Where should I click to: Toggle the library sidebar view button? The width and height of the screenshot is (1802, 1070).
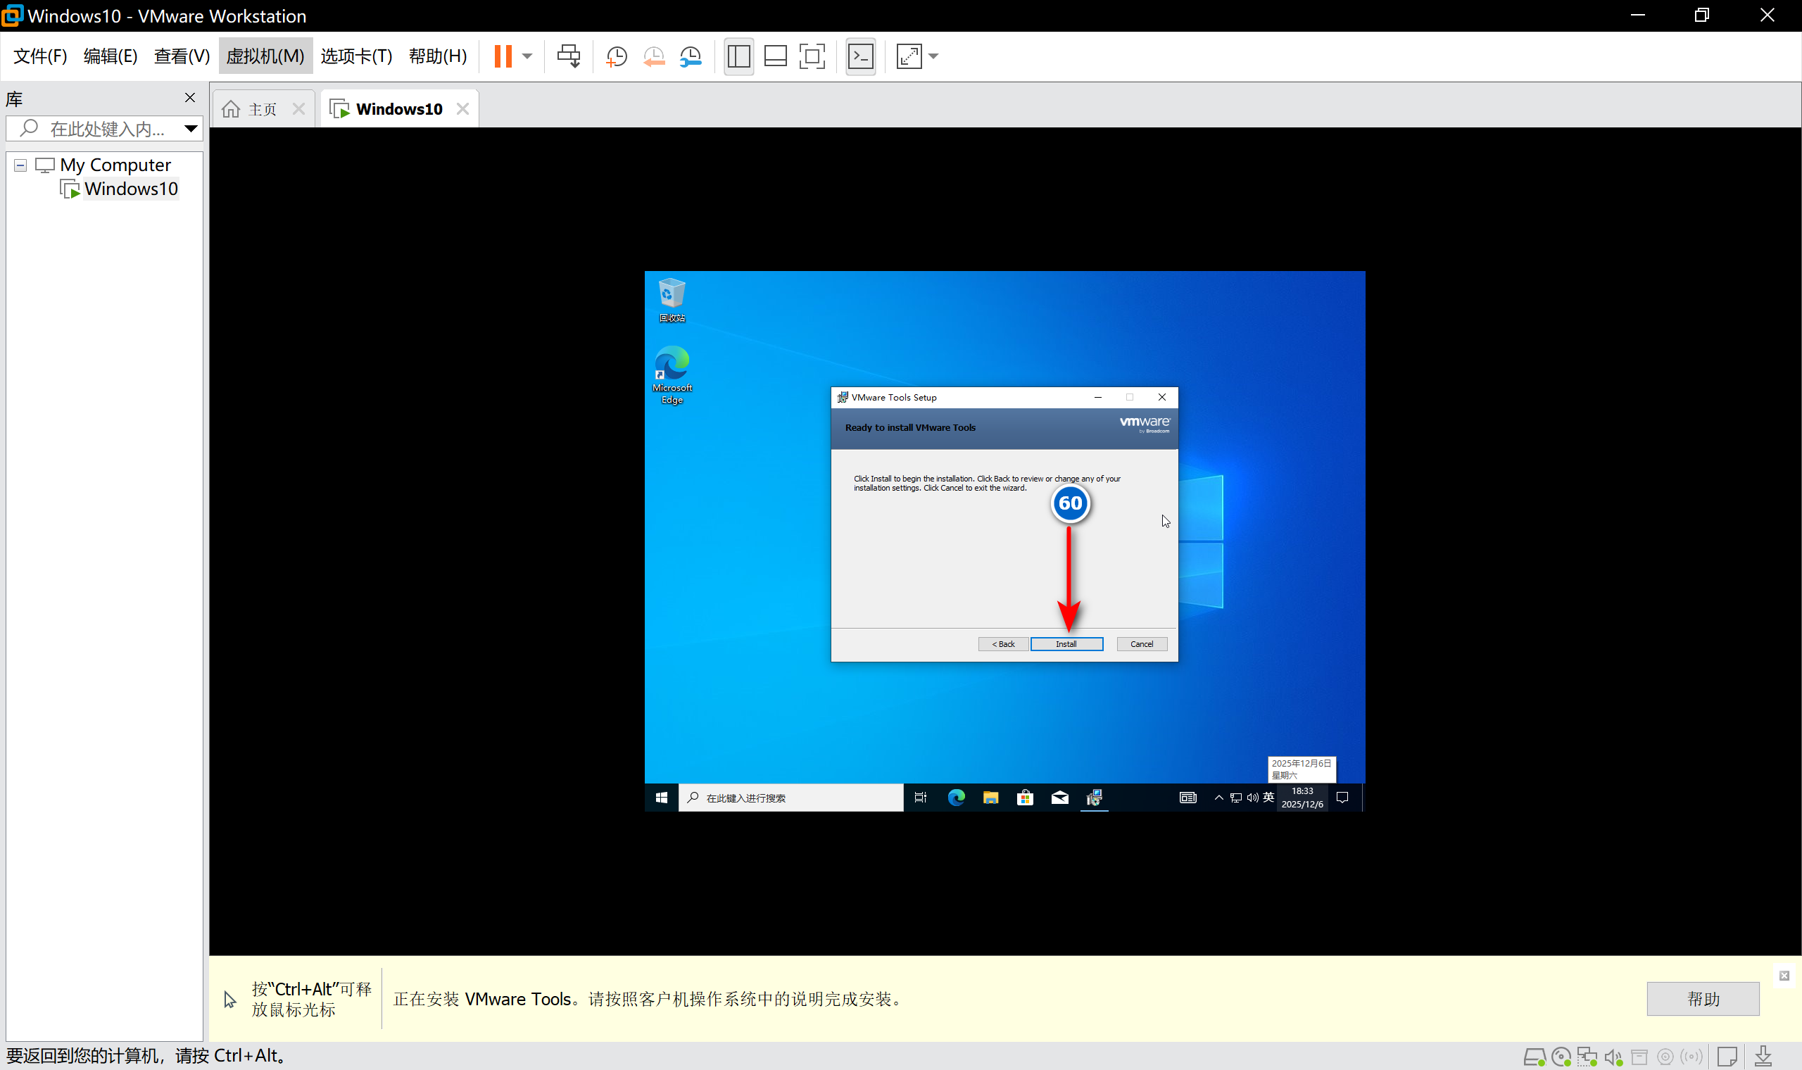739,56
